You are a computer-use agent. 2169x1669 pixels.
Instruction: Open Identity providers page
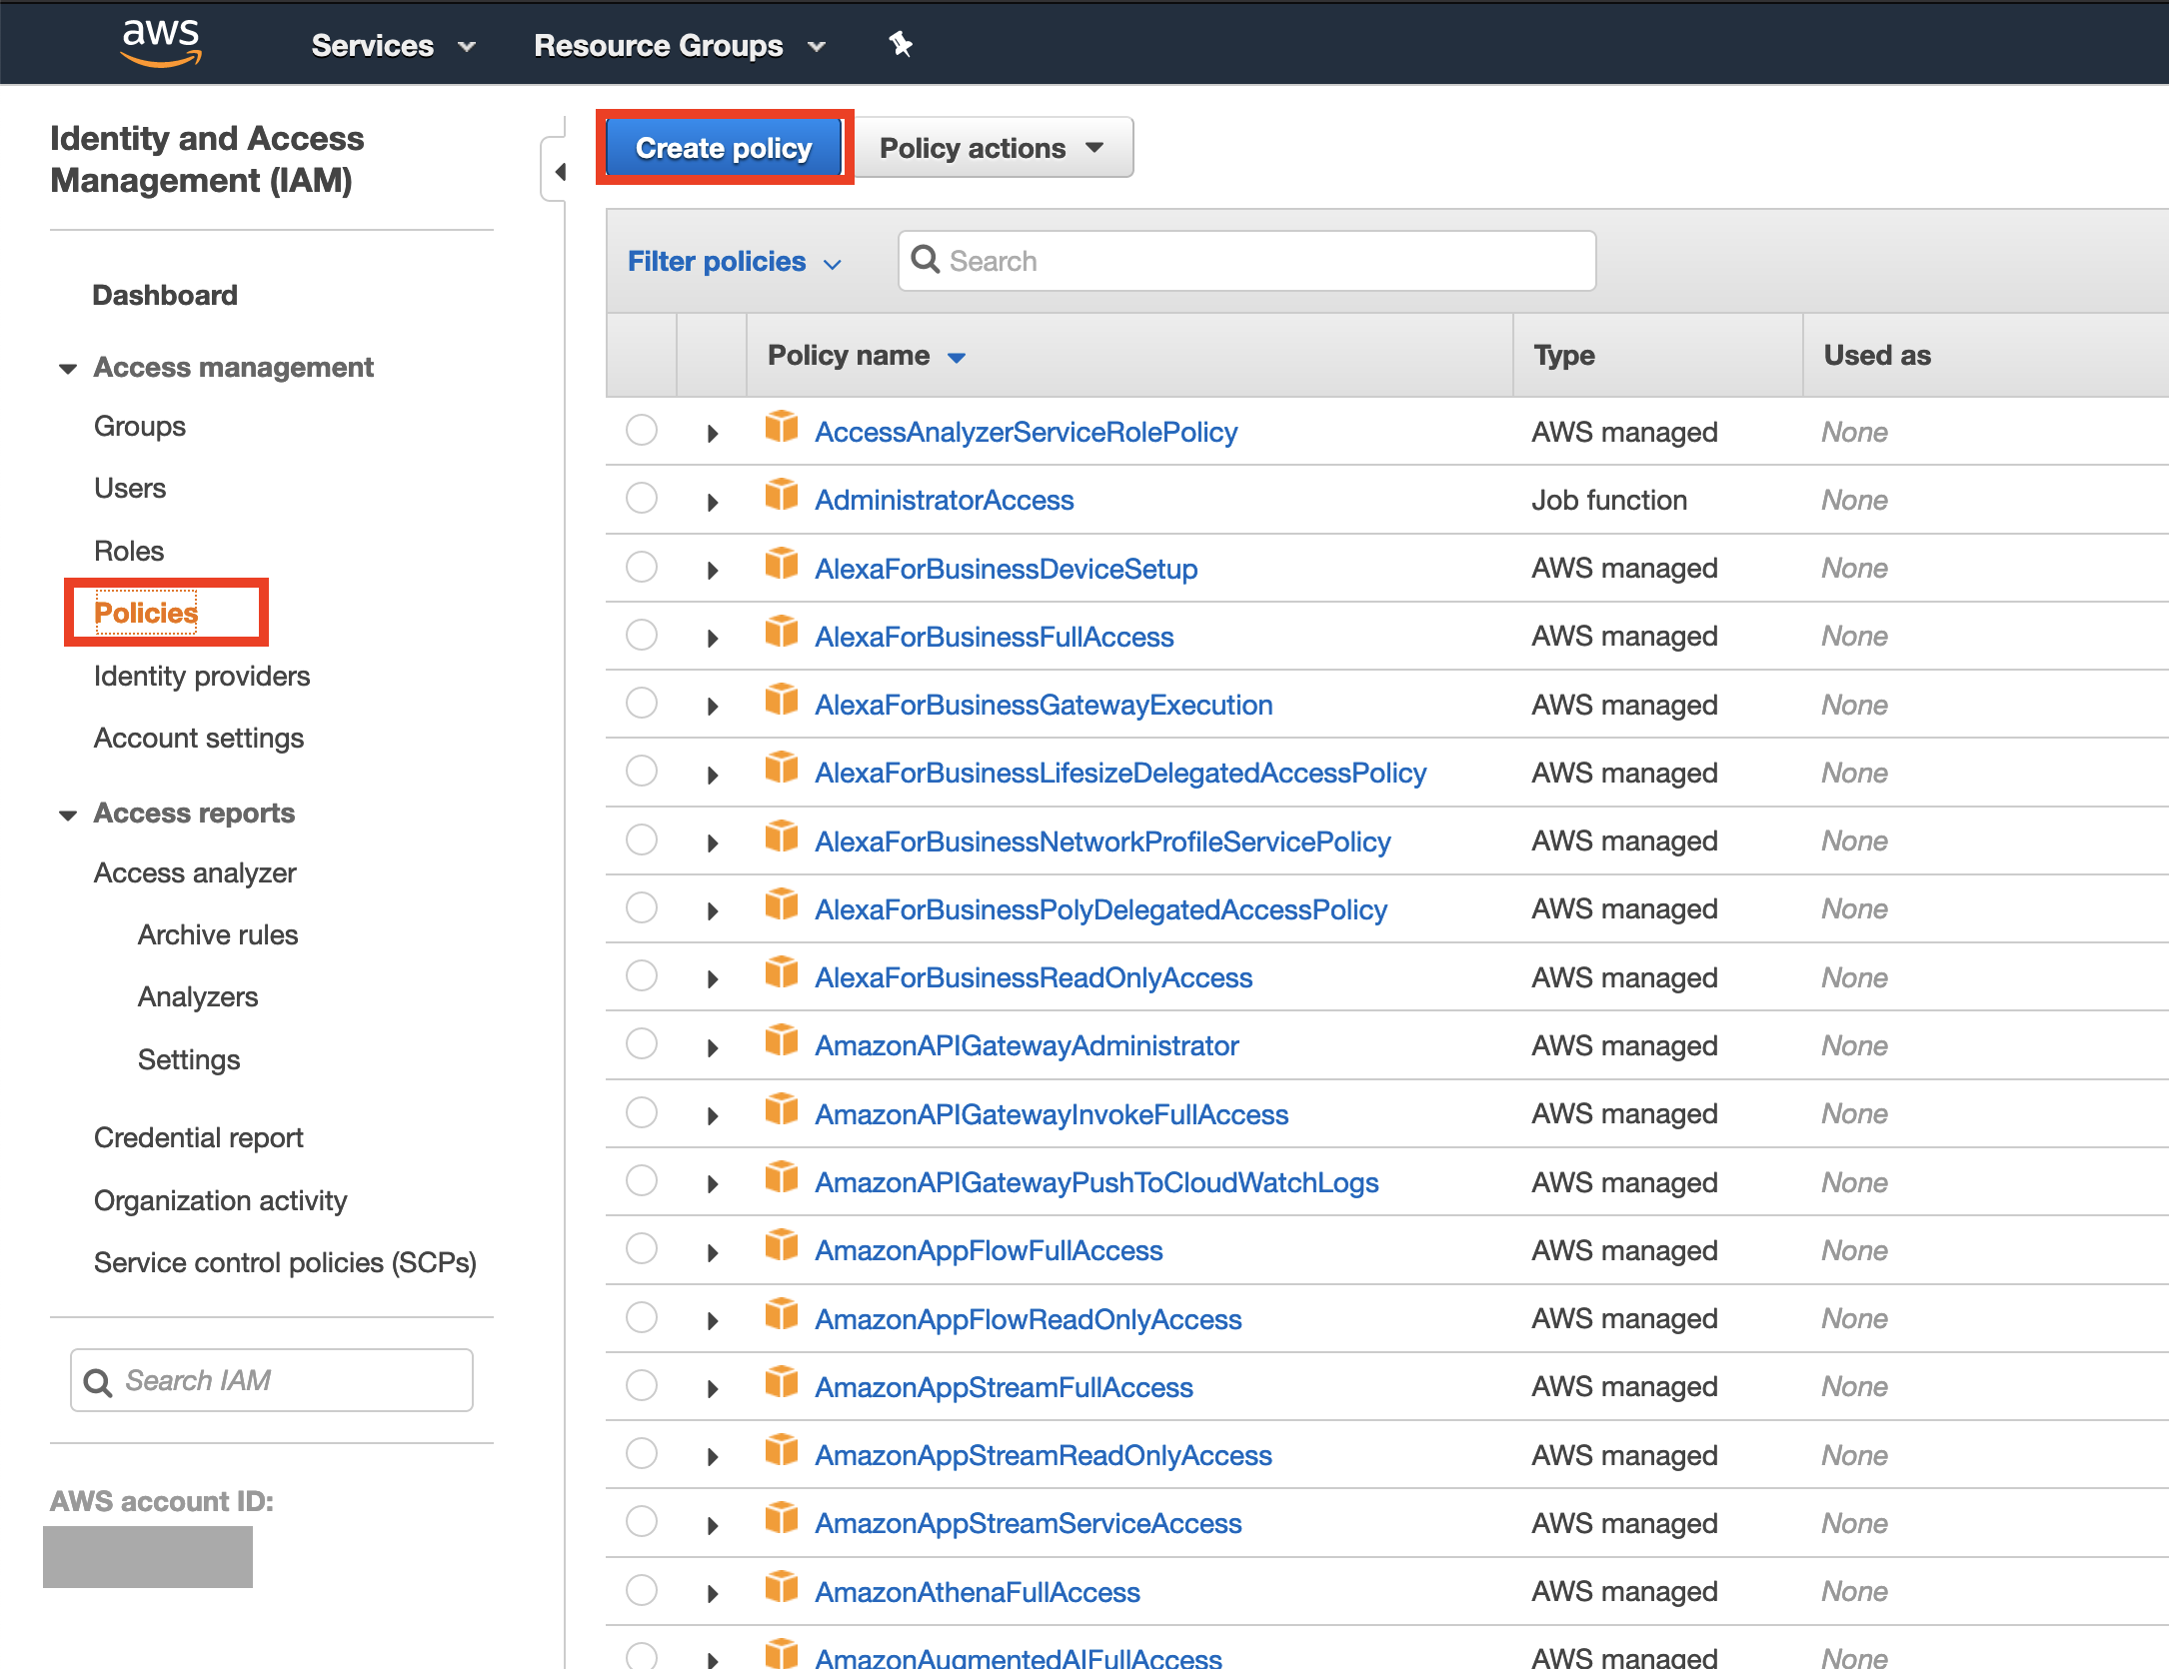click(x=202, y=677)
